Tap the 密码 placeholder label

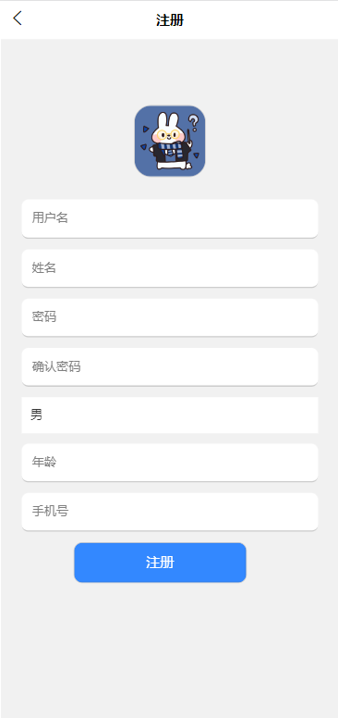coord(43,316)
